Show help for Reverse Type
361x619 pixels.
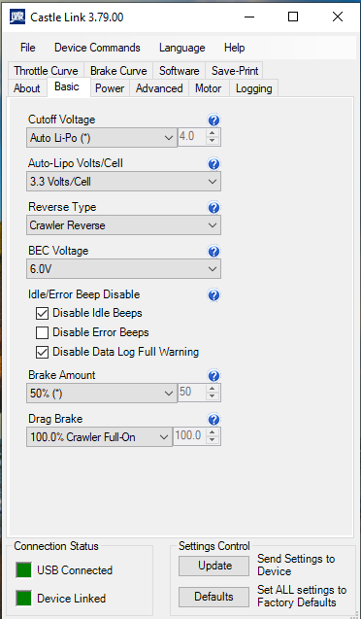pyautogui.click(x=213, y=208)
